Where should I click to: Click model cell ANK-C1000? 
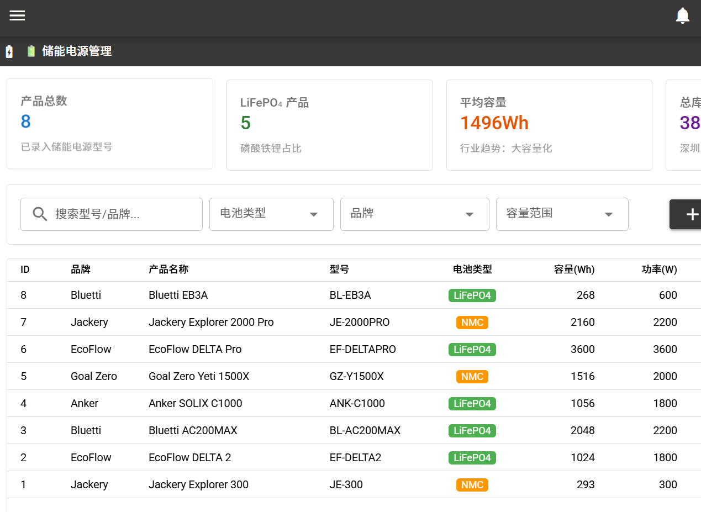[x=357, y=403]
